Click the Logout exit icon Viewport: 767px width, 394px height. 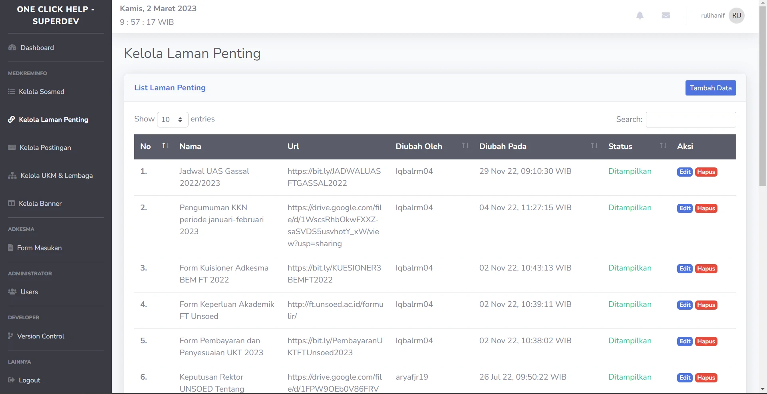(x=11, y=380)
